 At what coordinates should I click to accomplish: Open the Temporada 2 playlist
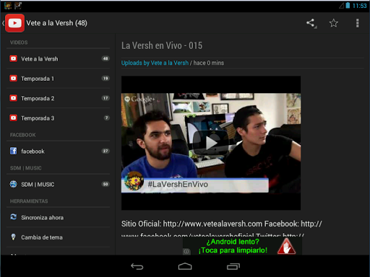[58, 98]
